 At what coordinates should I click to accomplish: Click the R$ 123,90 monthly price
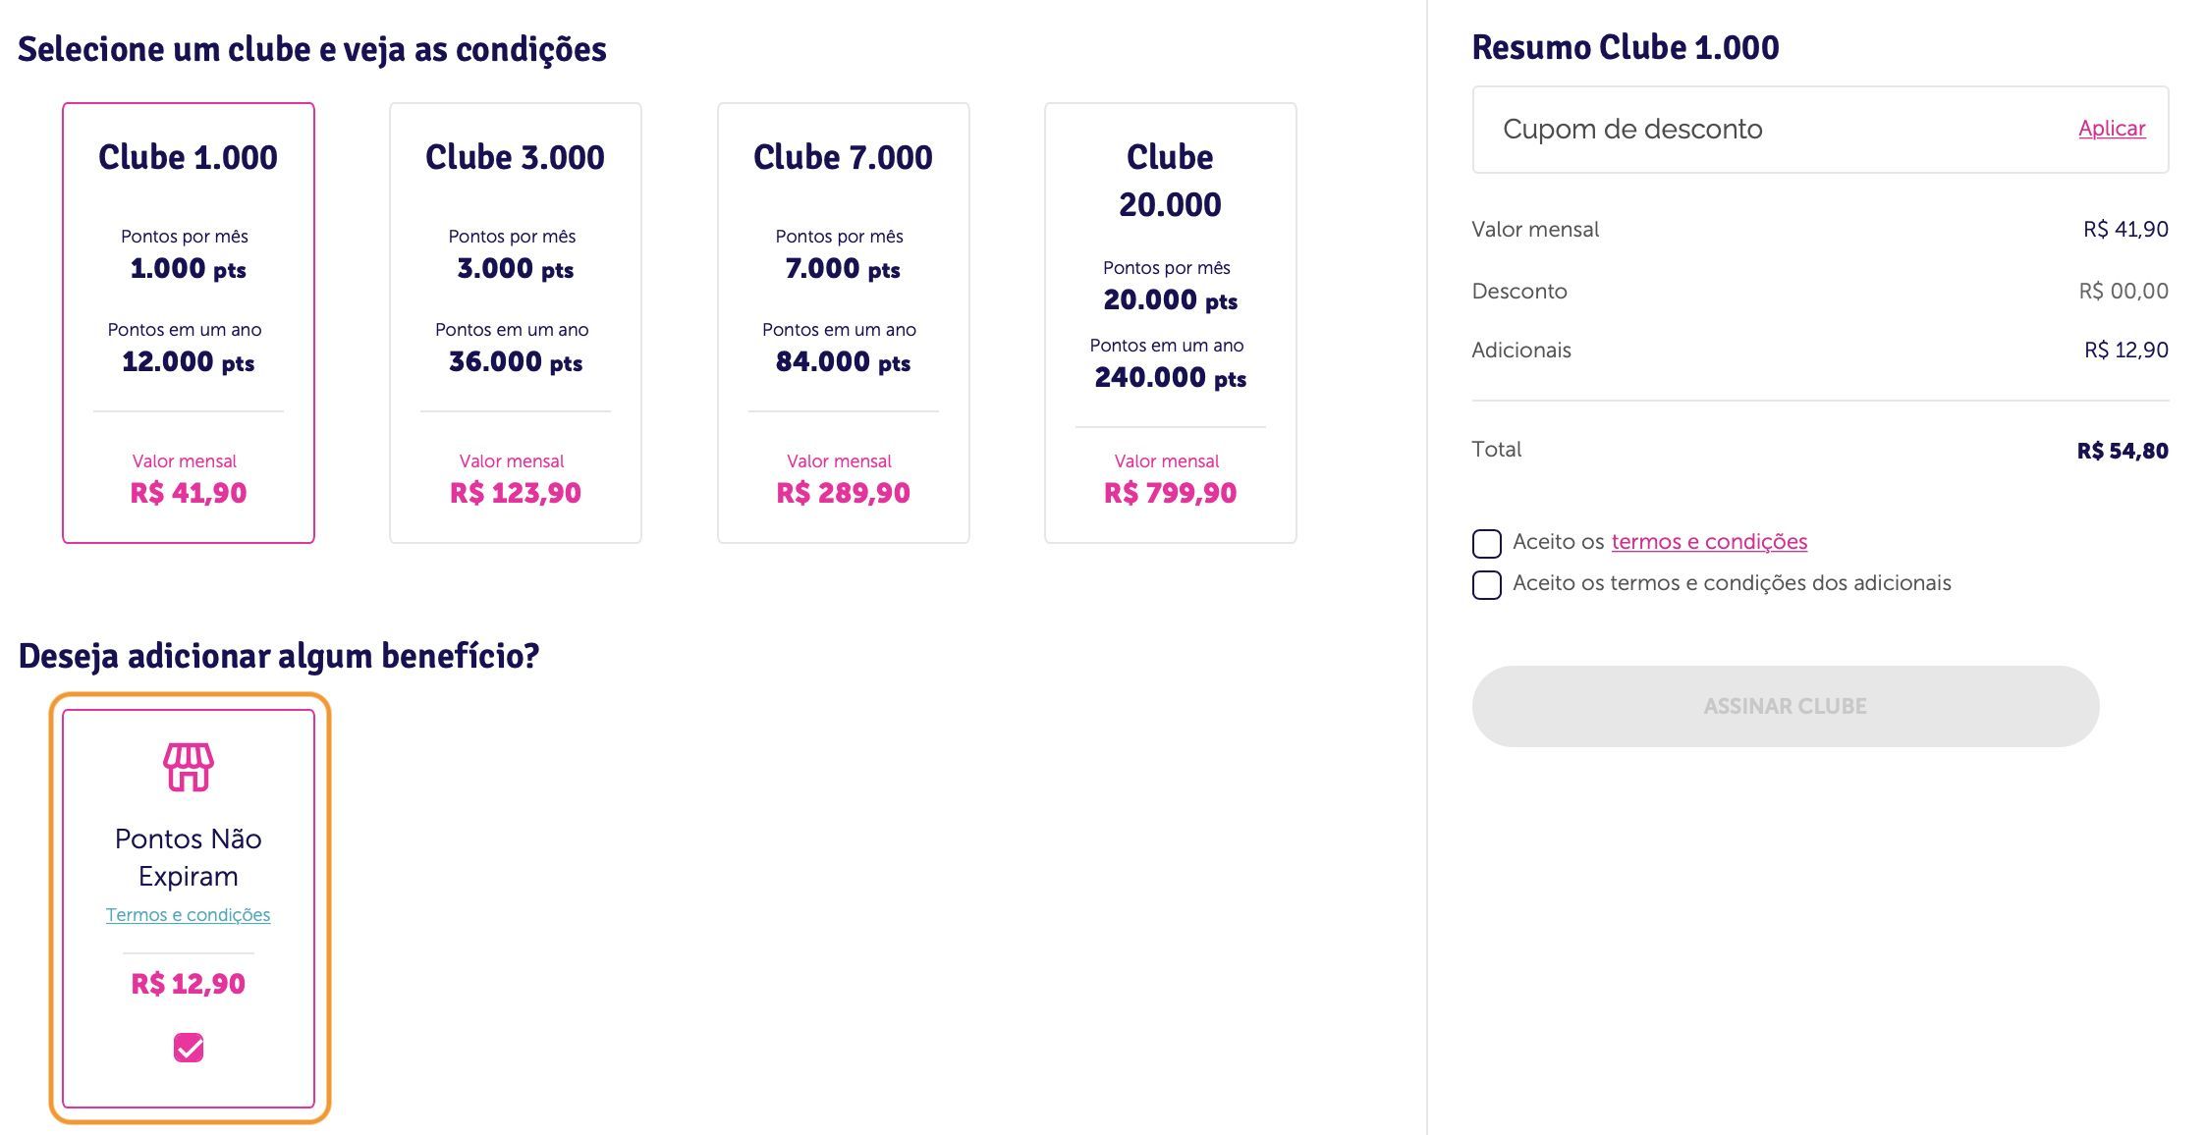point(516,493)
